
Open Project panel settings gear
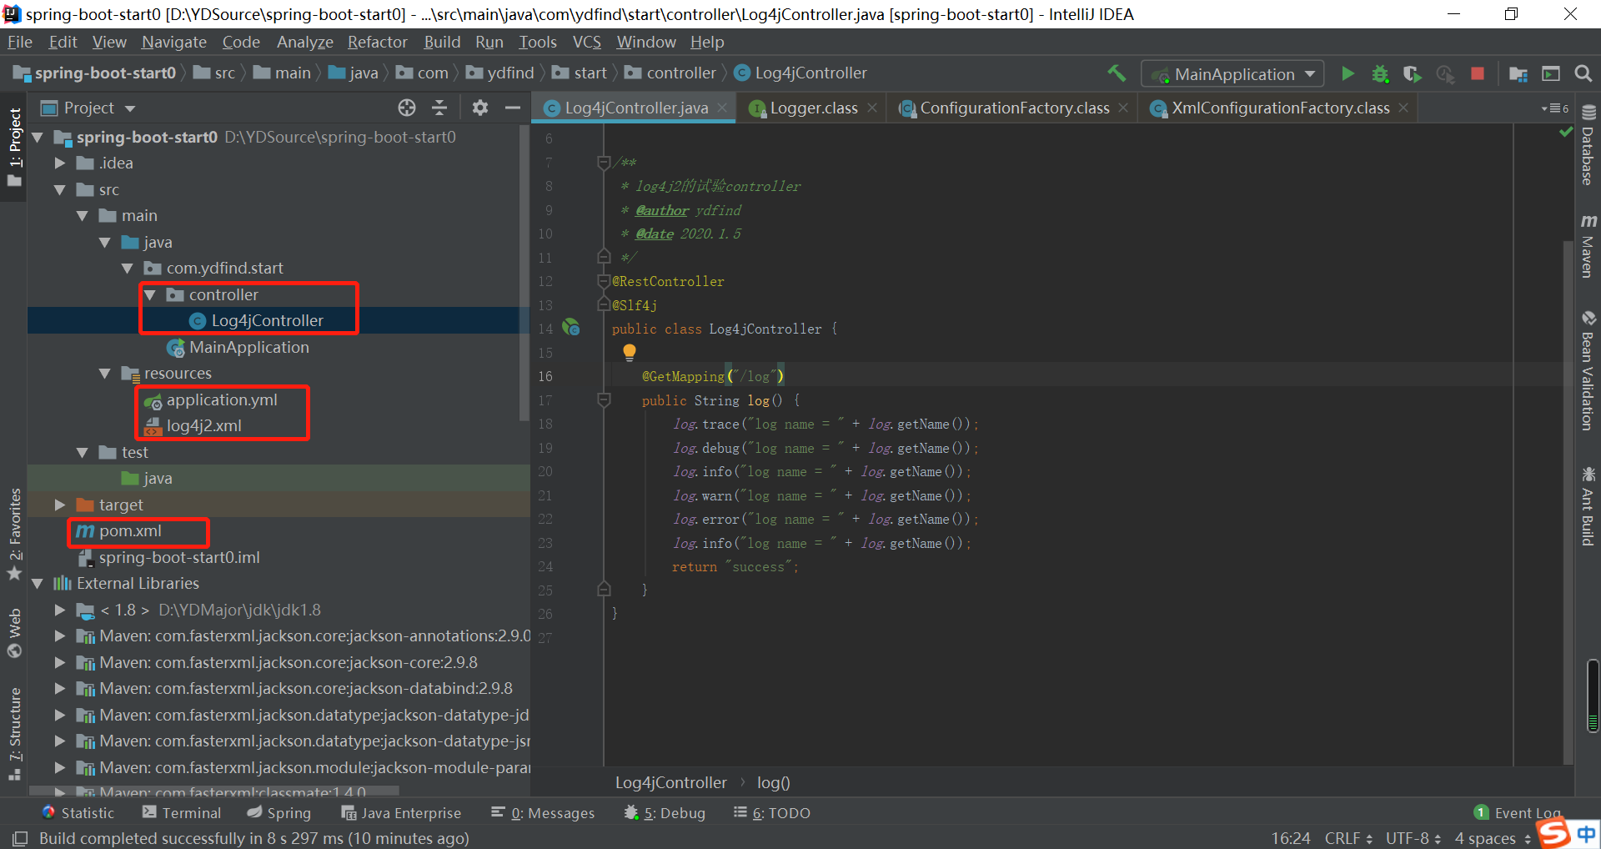point(480,108)
